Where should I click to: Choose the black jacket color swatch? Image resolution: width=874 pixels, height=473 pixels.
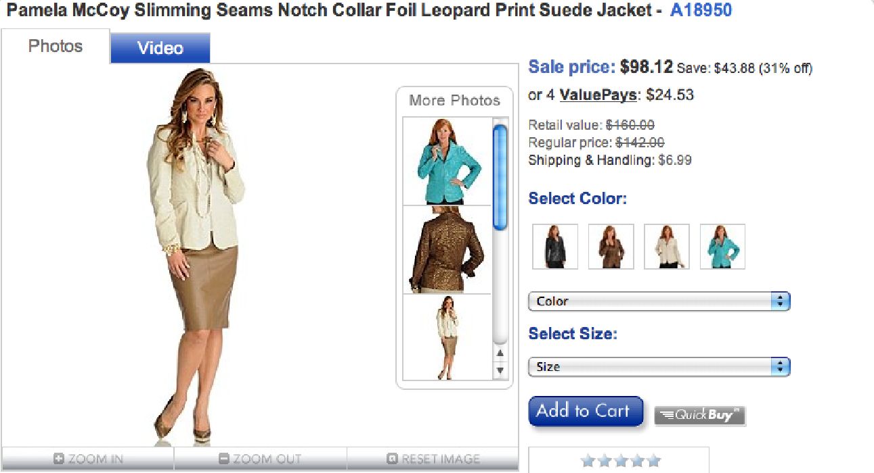555,247
